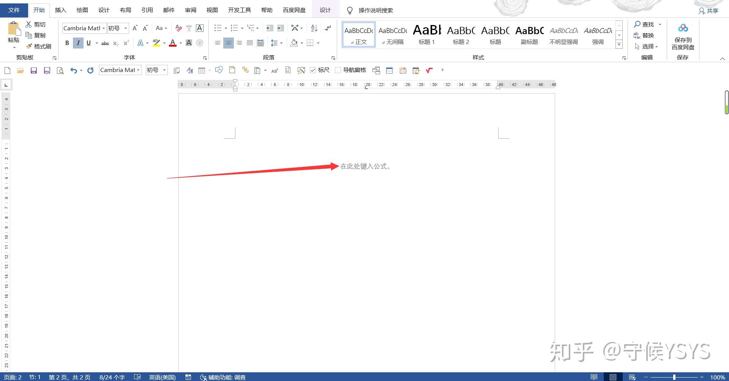Switch to Web Layout view in status bar

click(x=632, y=377)
